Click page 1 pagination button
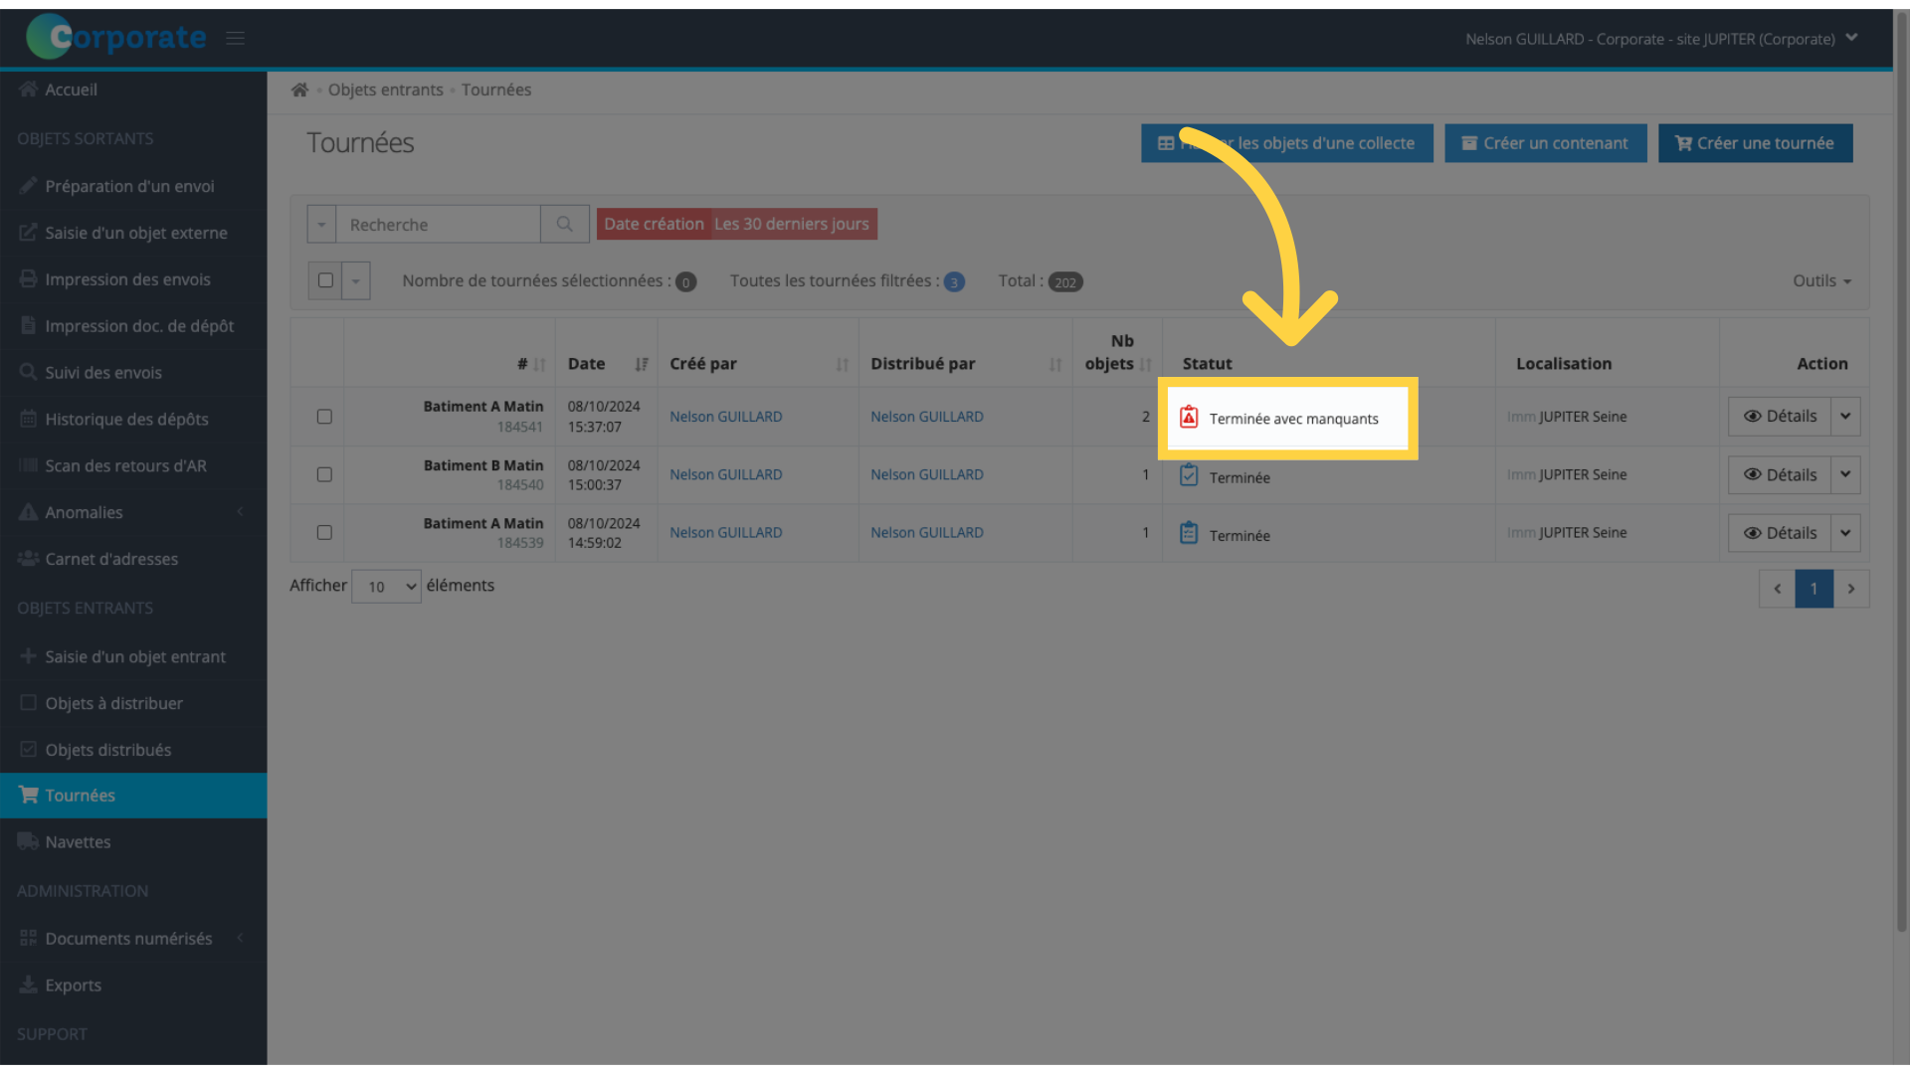1910x1074 pixels. click(1814, 588)
